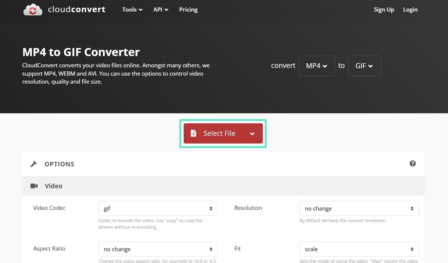448x263 pixels.
Task: Click the cloudconvert brand name
Action: tap(77, 10)
